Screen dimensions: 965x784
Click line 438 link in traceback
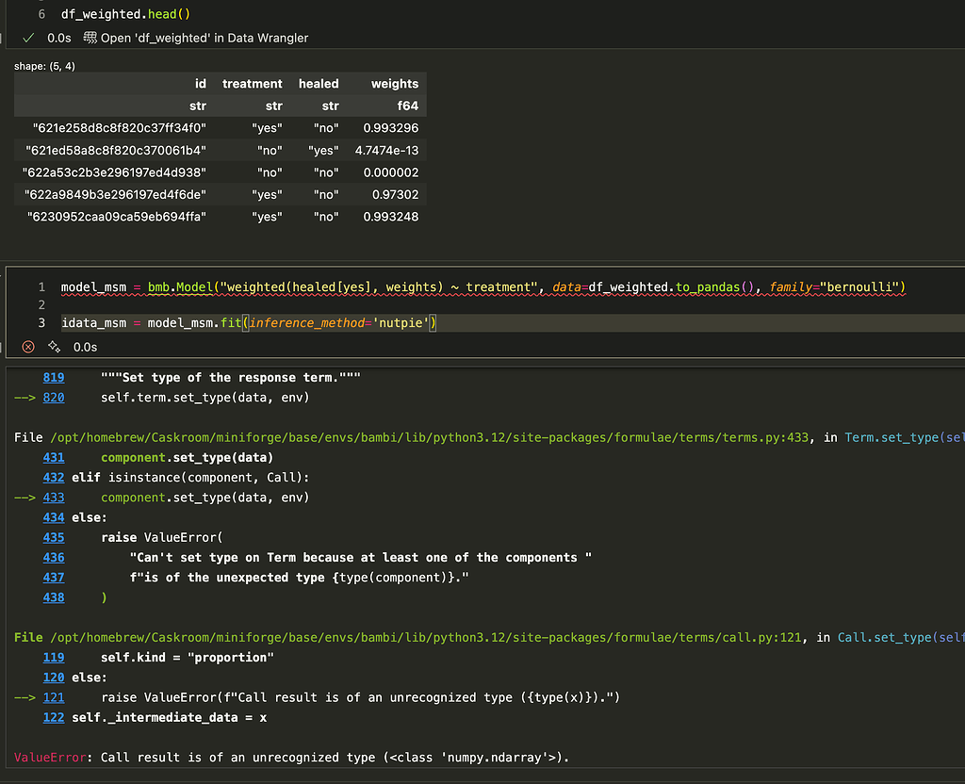54,597
